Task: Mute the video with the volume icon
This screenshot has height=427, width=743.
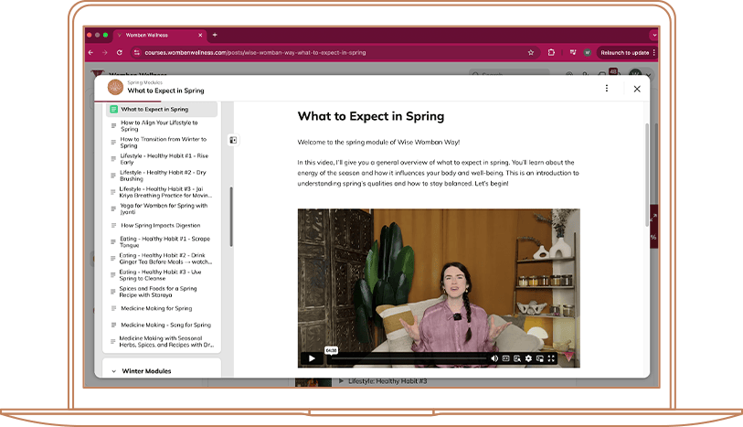Action: click(x=494, y=358)
